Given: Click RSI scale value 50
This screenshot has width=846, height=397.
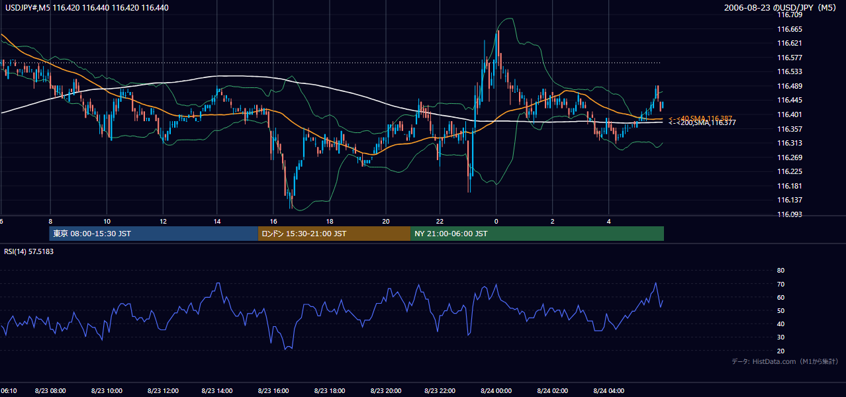Looking at the screenshot, I should [x=780, y=310].
